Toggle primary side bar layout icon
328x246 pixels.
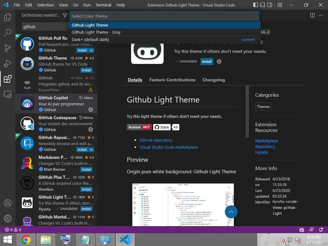coord(255,5)
